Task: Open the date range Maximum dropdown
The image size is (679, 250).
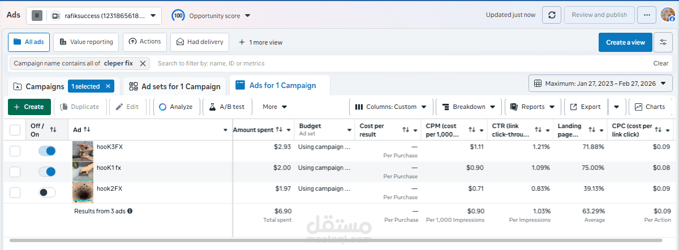Action: (600, 84)
